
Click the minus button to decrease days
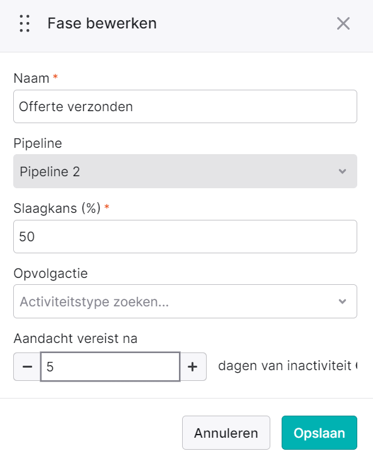coord(27,367)
